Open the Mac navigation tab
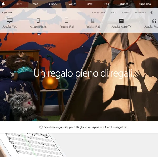Screen dimensions: 158x157 click(x=35, y=4)
